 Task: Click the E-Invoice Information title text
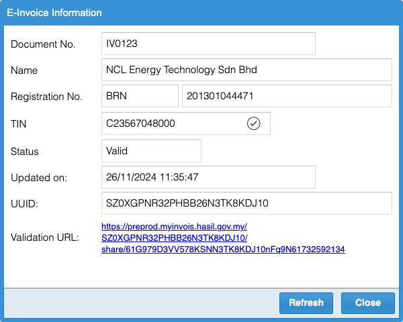(54, 13)
